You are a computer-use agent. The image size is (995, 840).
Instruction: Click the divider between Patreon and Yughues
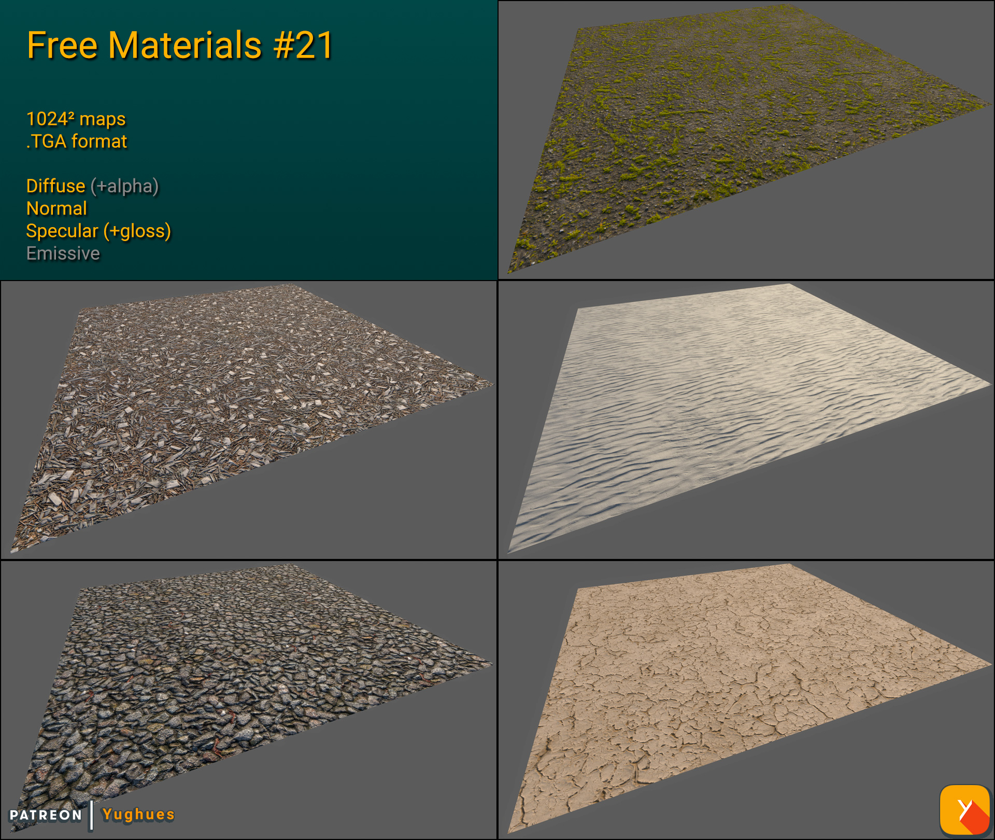point(92,815)
